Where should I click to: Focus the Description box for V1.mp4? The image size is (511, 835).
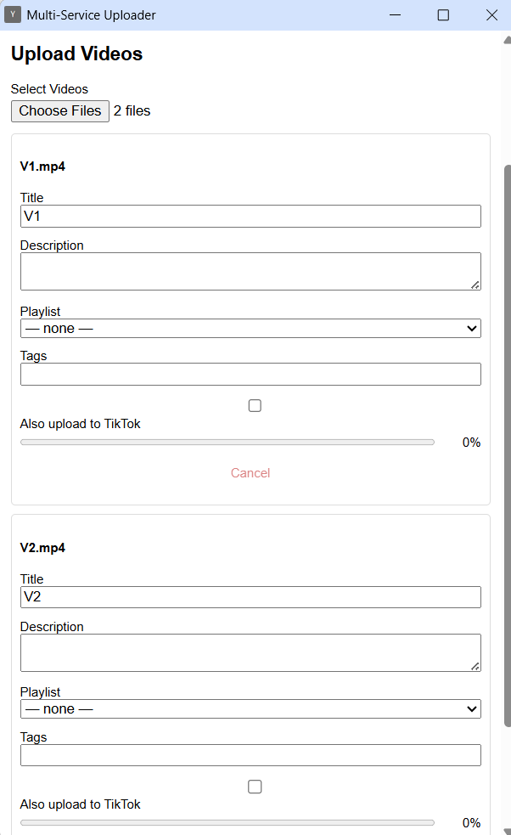pyautogui.click(x=250, y=271)
